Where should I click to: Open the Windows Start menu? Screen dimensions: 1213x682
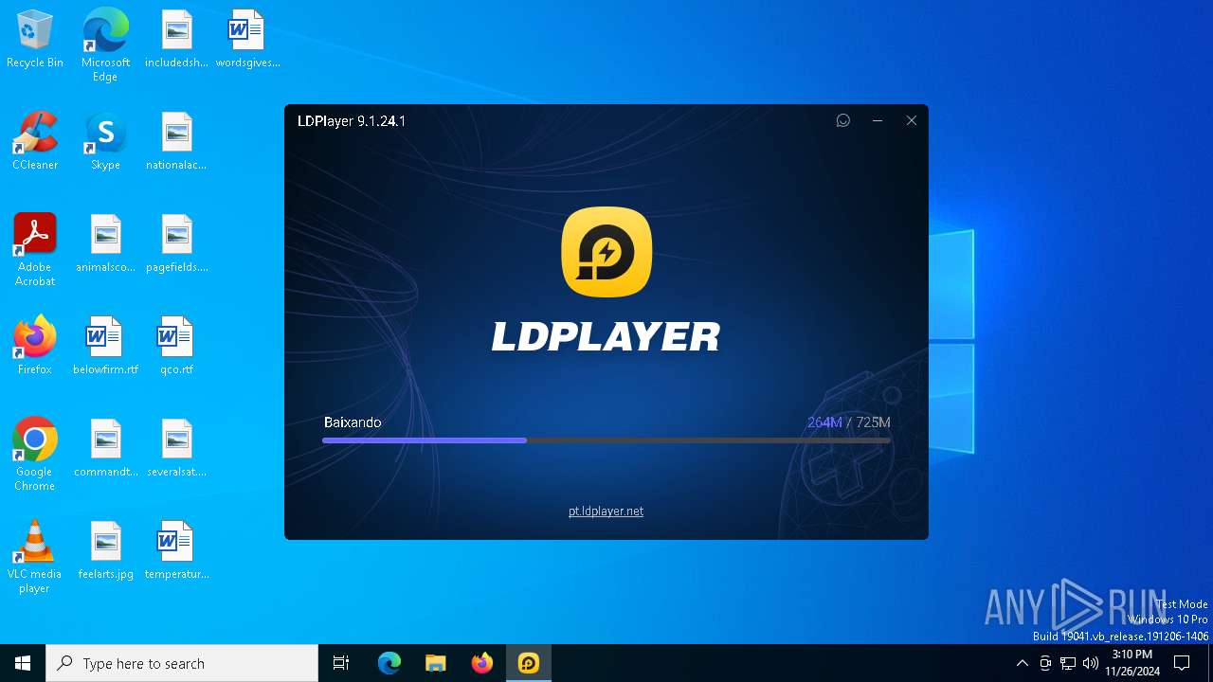coord(23,663)
